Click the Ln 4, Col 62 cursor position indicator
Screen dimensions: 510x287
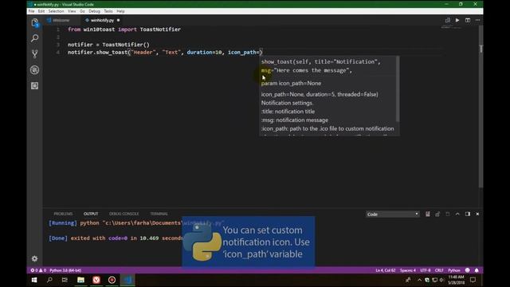pos(386,270)
